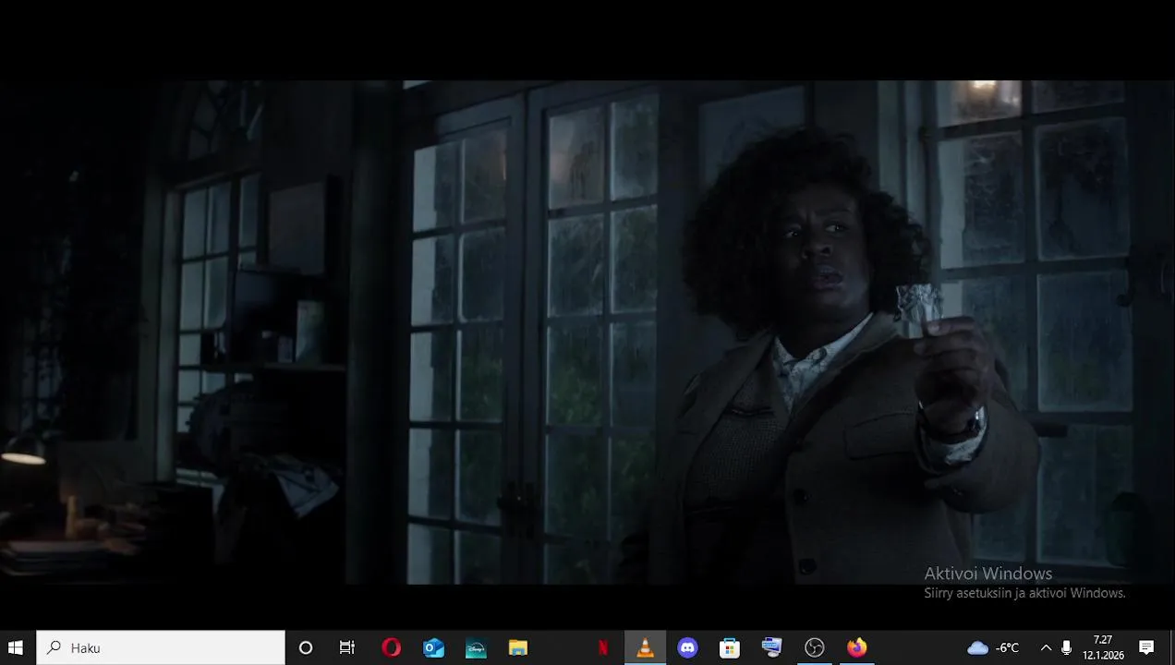This screenshot has height=665, width=1175.
Task: Open the computer monitor app taskbar icon
Action: (772, 647)
